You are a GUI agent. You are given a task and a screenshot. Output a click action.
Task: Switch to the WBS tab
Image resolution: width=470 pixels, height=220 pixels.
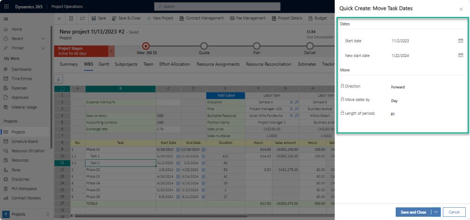88,64
